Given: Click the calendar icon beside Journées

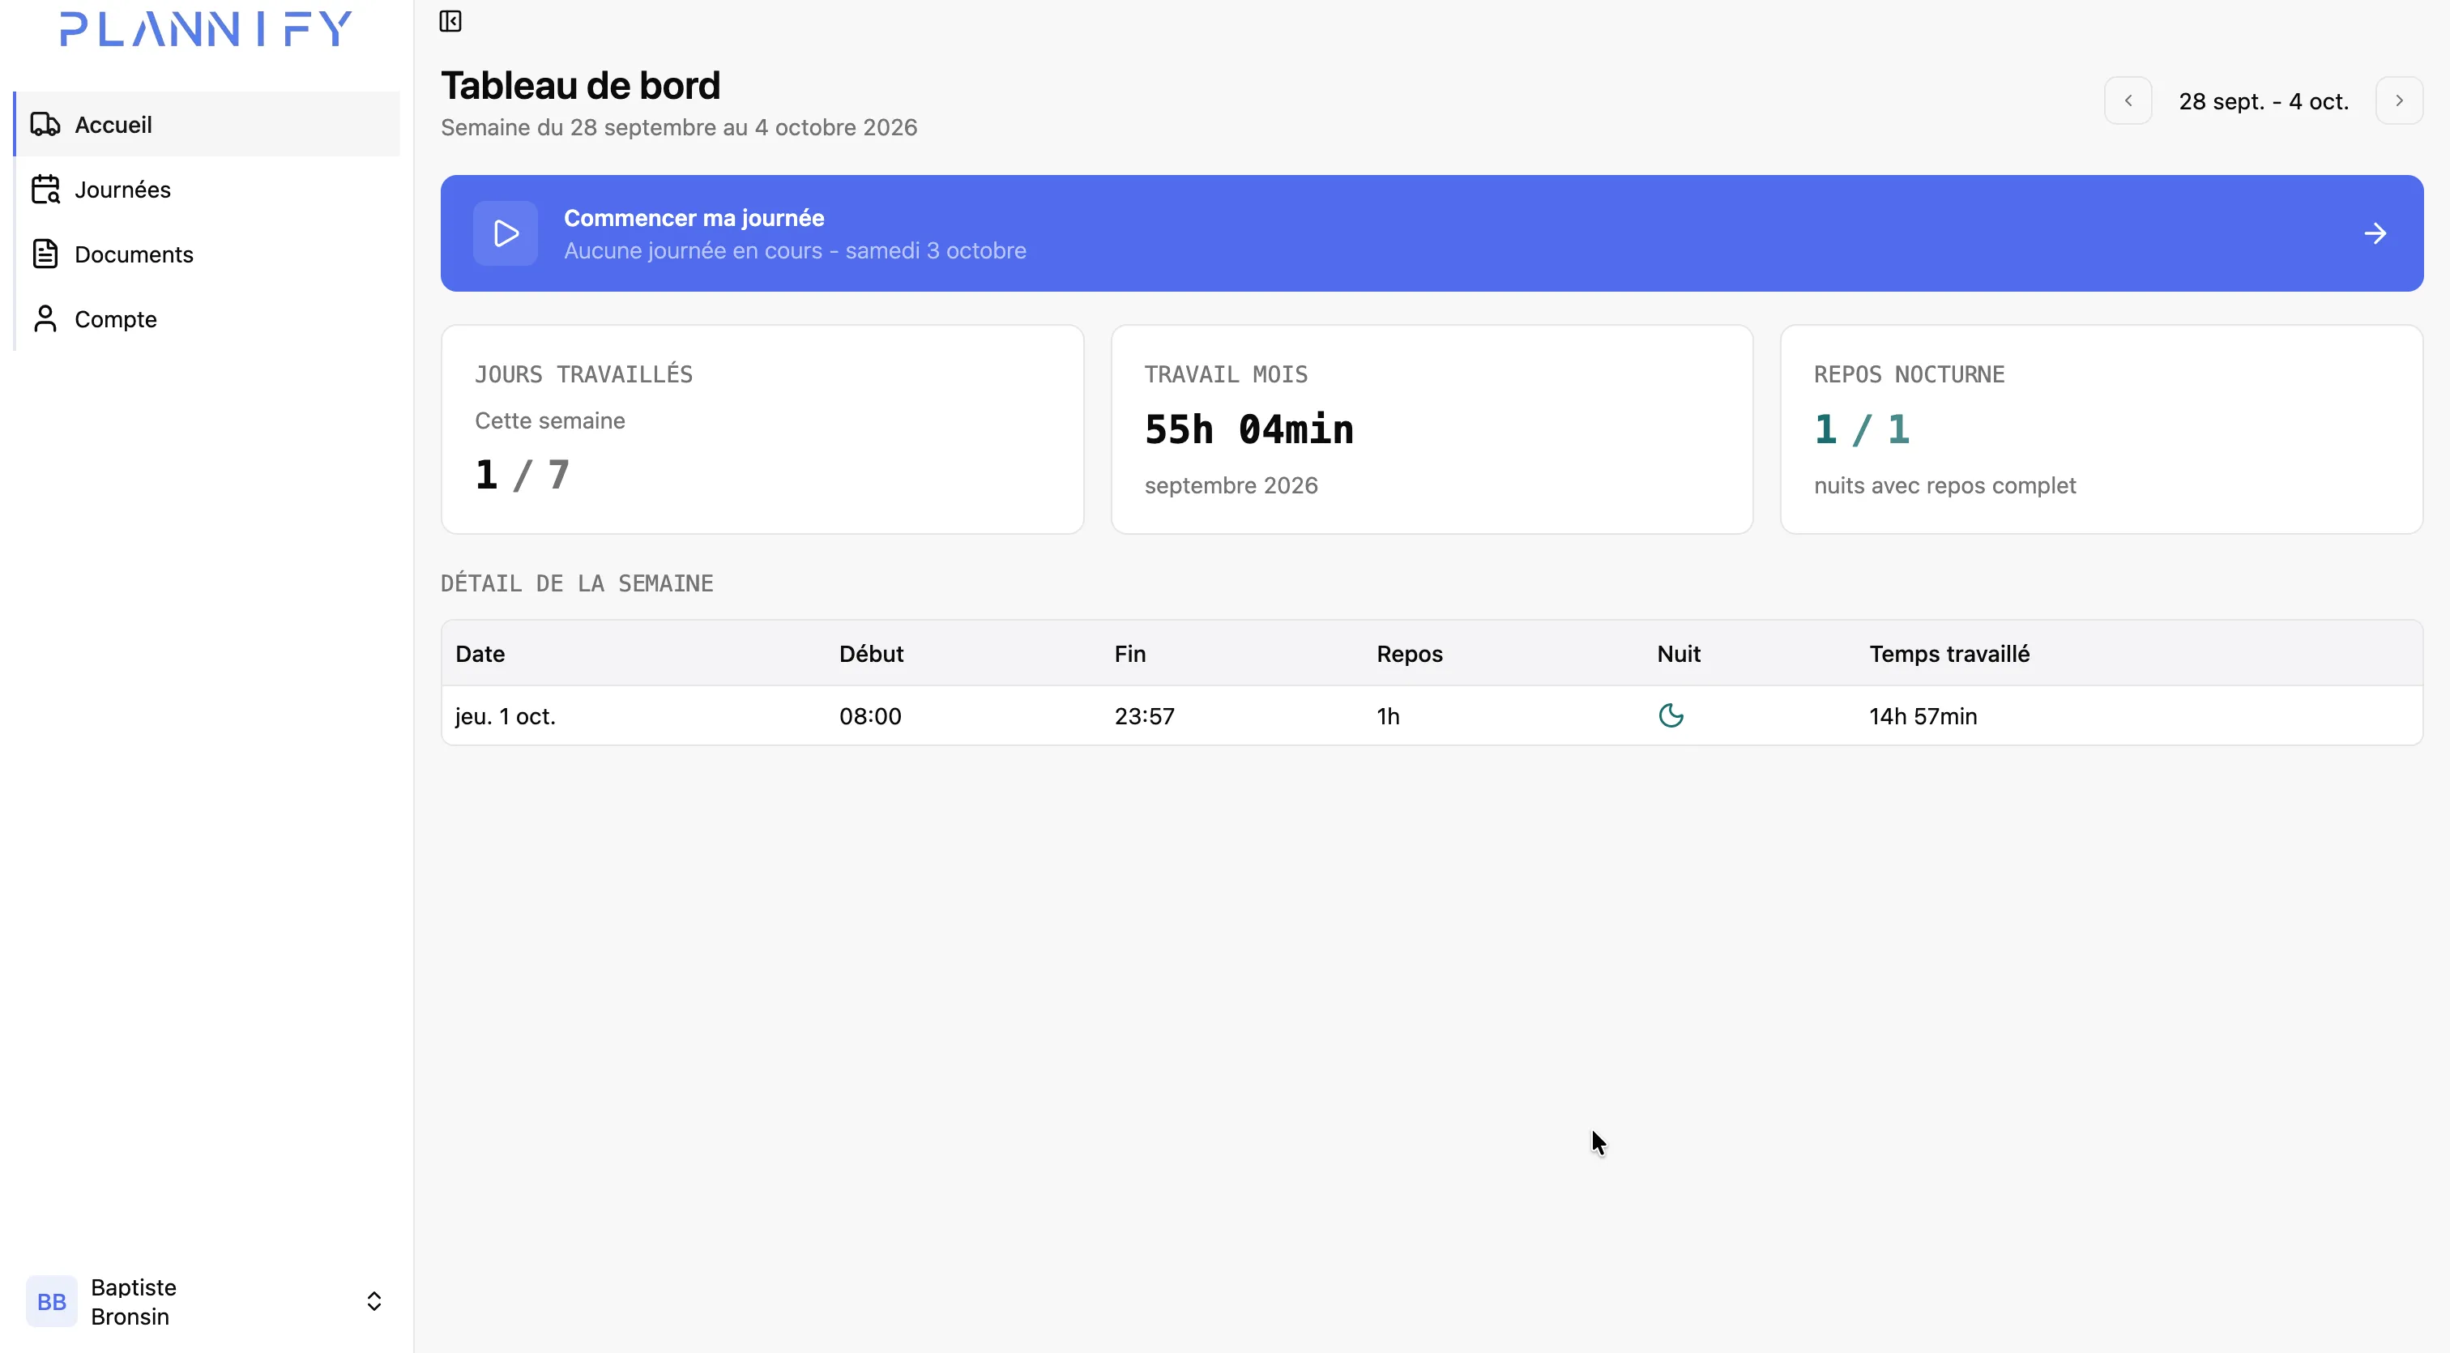Looking at the screenshot, I should click(x=45, y=190).
